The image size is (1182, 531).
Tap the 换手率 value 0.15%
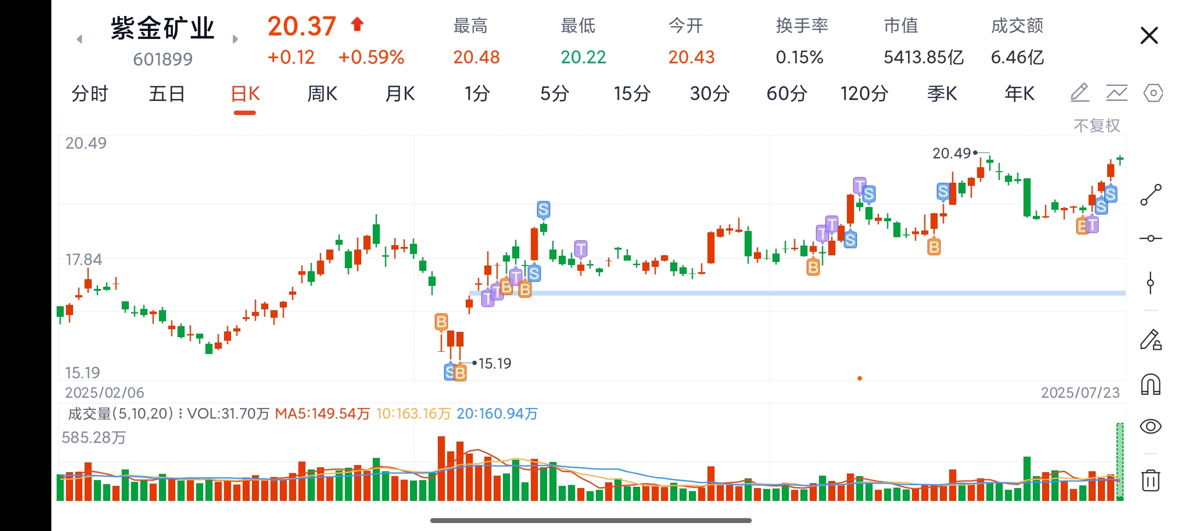[x=800, y=58]
